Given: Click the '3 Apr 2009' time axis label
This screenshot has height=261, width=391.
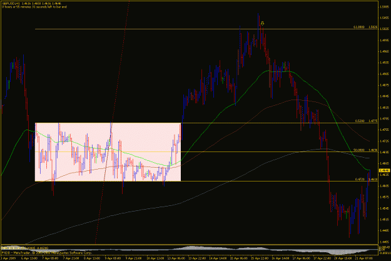Looking at the screenshot, I should pyautogui.click(x=8, y=258).
